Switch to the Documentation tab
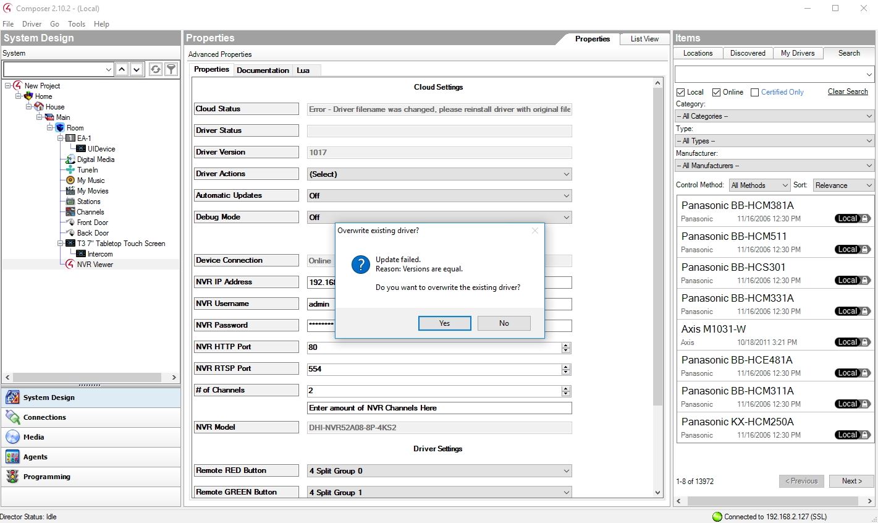The height and width of the screenshot is (523, 878). 263,70
